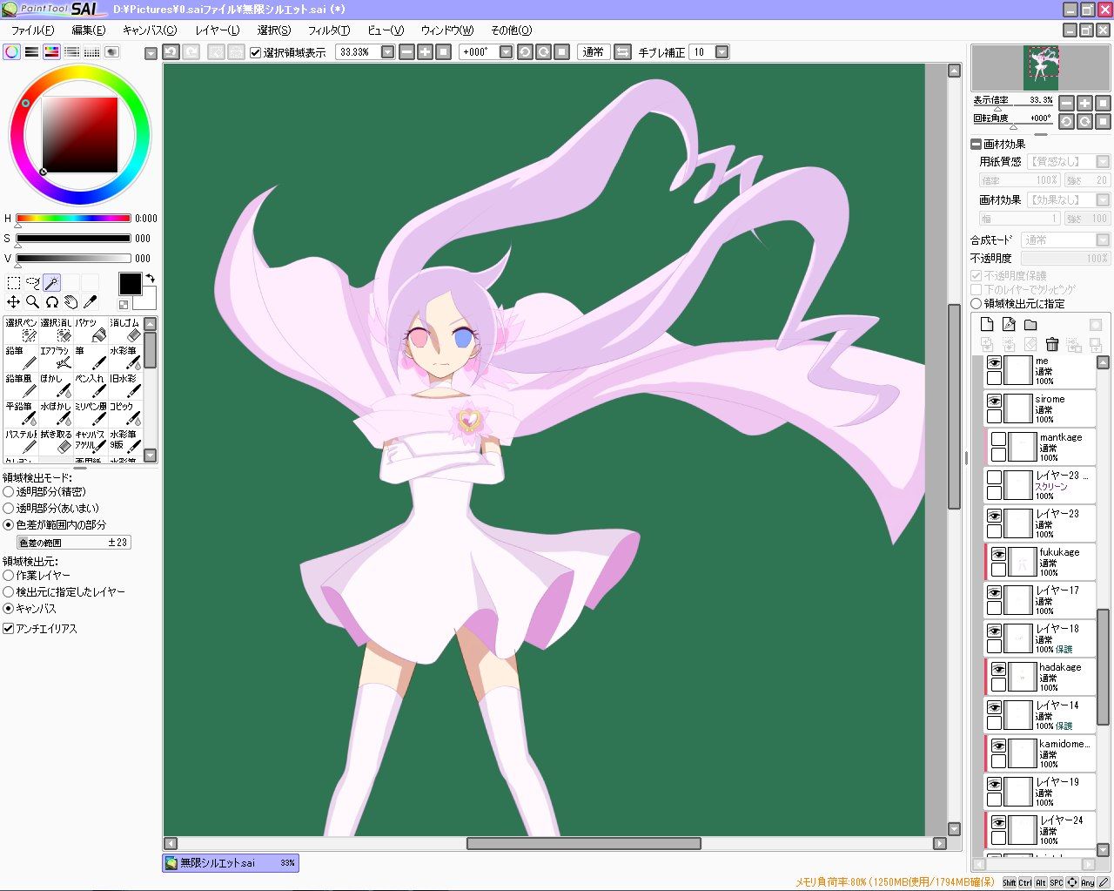The image size is (1114, 891).
Task: Click the 通常 drawing mode button
Action: [593, 52]
